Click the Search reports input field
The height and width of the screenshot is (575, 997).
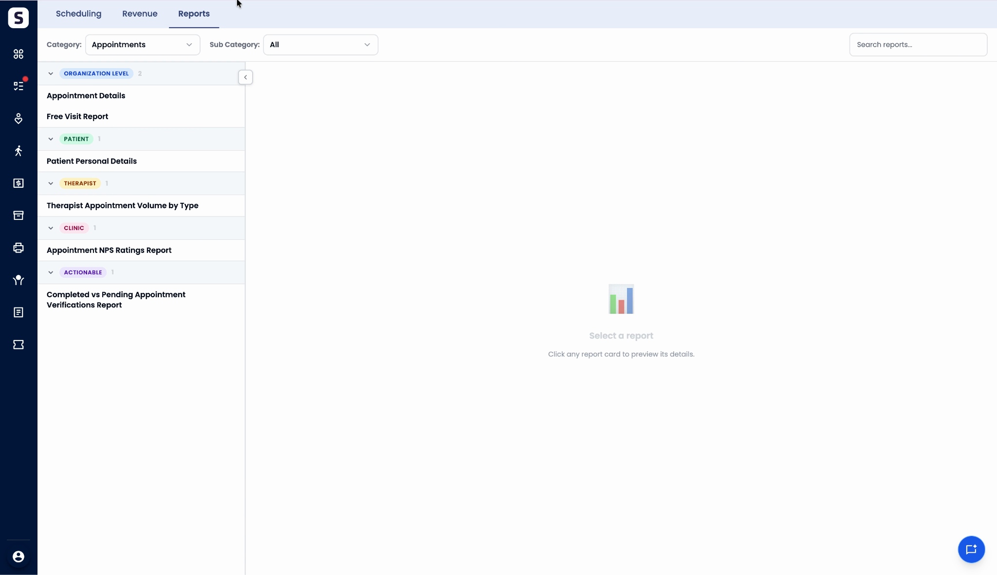(918, 45)
